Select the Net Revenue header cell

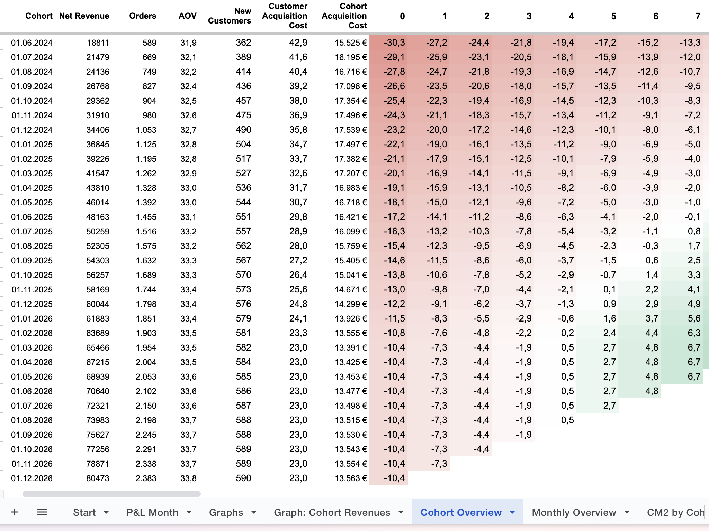(x=84, y=16)
